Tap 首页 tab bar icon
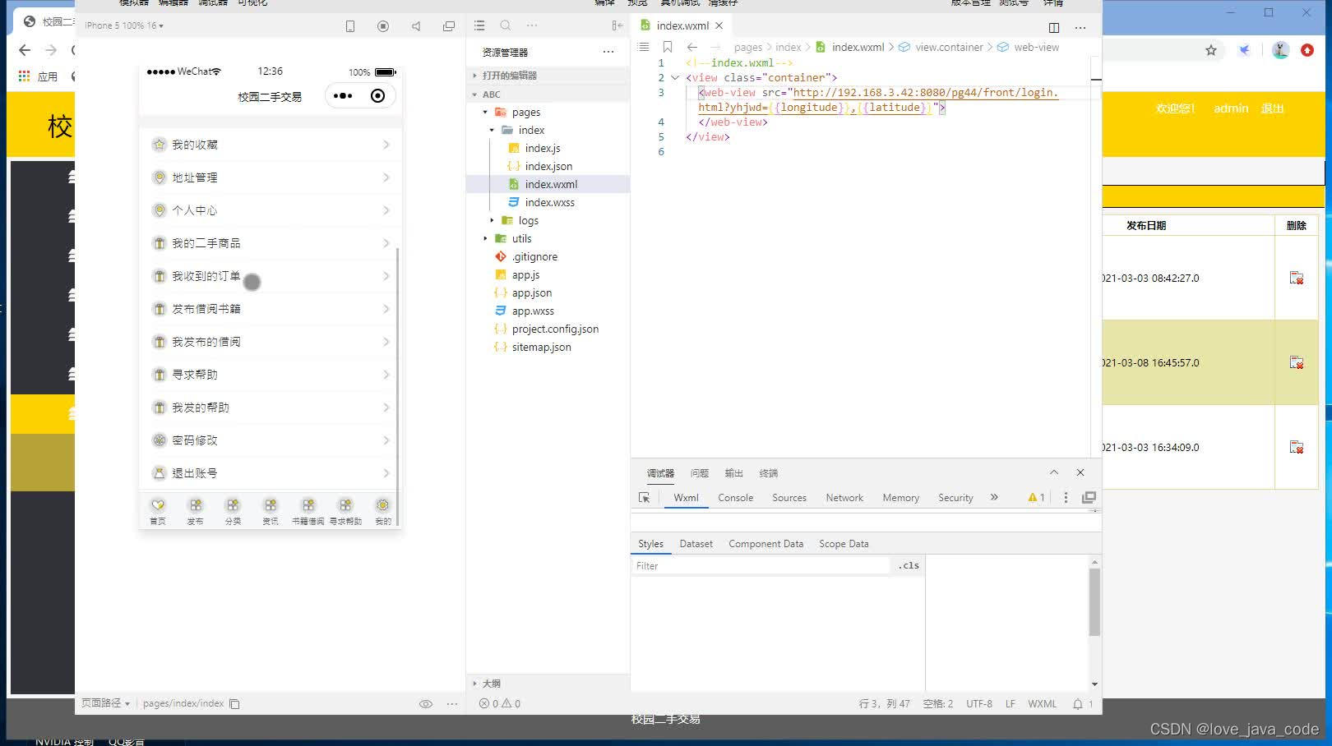 158,510
